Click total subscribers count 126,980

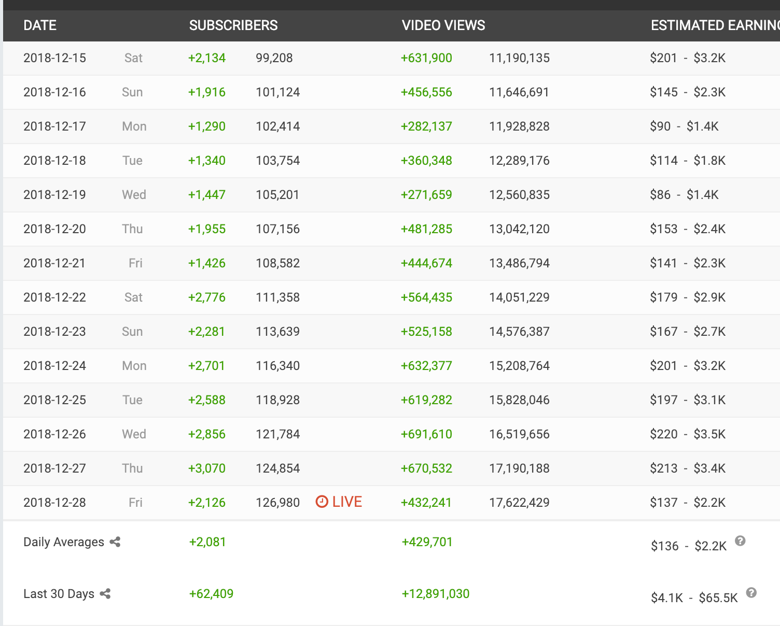click(x=278, y=503)
